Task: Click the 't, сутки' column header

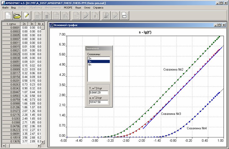Action: (11, 23)
